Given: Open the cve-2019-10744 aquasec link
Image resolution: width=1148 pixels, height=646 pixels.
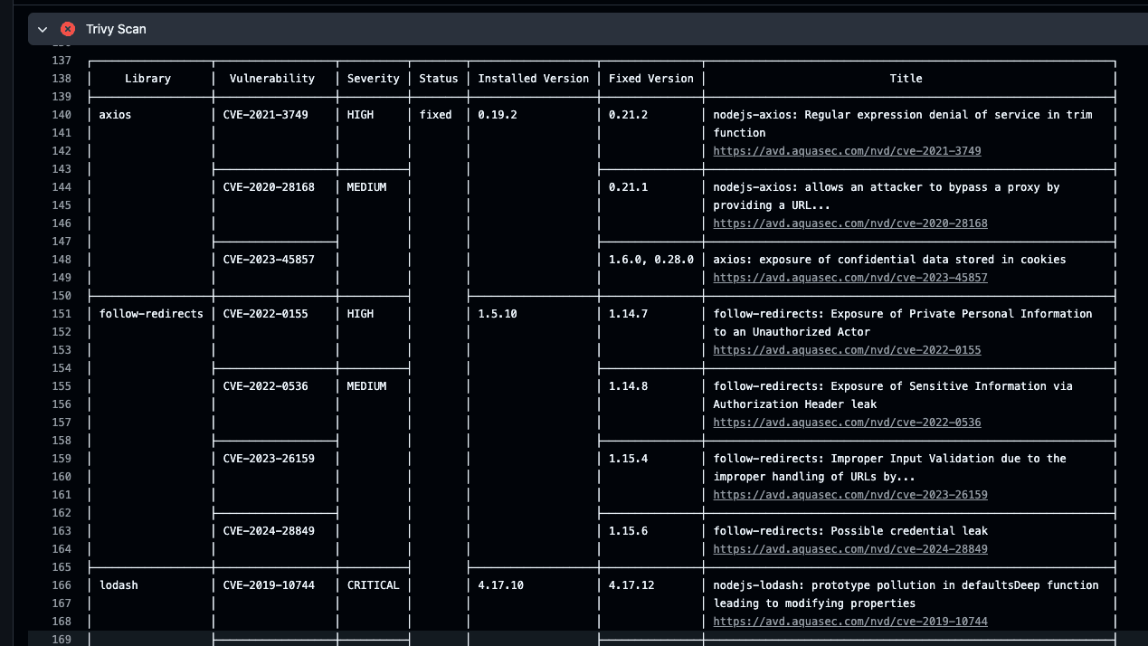Looking at the screenshot, I should (x=850, y=622).
